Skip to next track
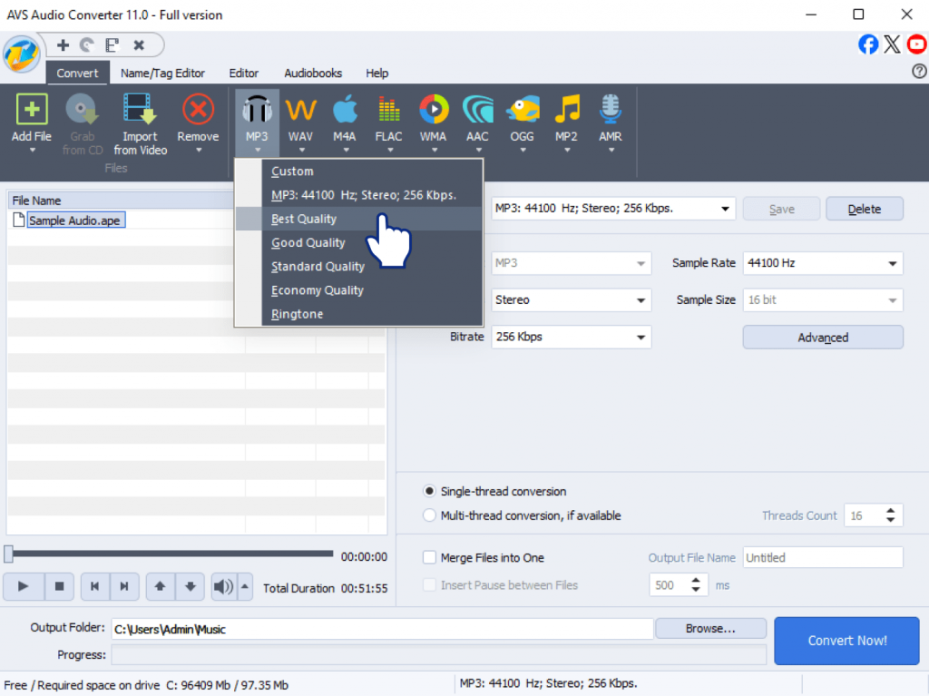The height and width of the screenshot is (696, 929). (124, 587)
